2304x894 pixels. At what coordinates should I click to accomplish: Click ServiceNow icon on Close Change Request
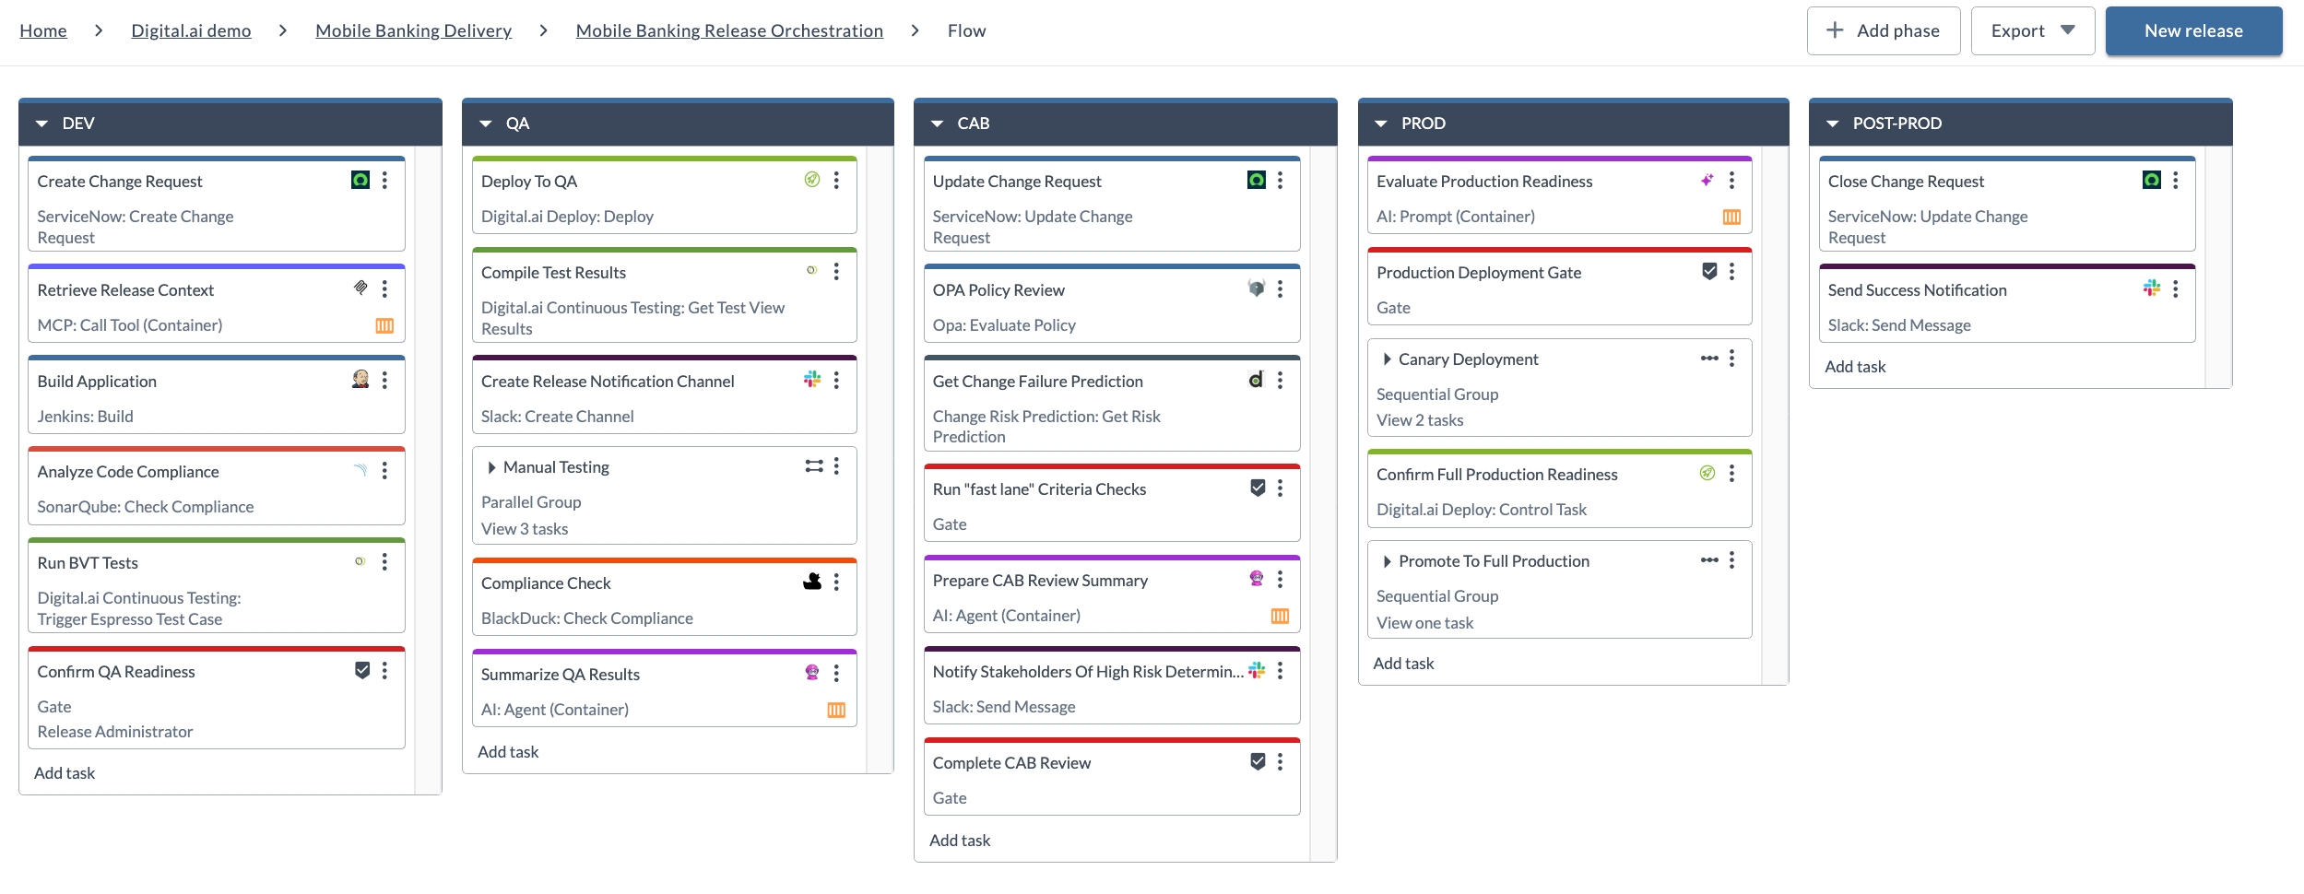pos(2152,181)
